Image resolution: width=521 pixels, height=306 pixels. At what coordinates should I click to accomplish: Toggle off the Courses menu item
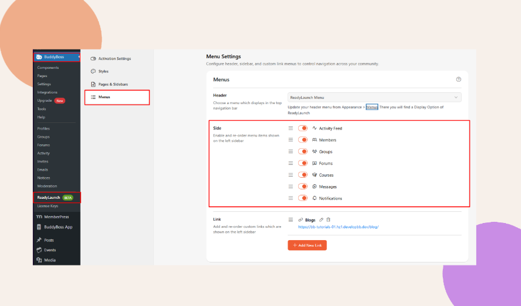303,175
